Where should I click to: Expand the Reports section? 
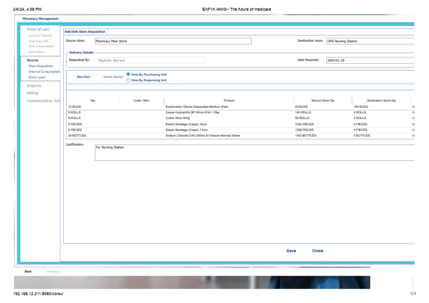pyautogui.click(x=34, y=86)
